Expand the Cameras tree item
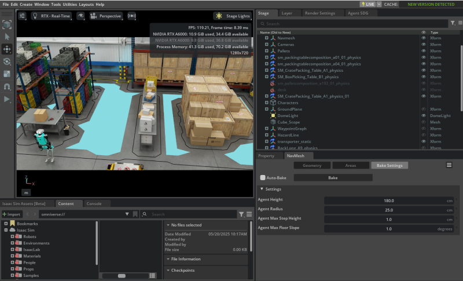Image resolution: width=463 pixels, height=281 pixels. (x=266, y=44)
